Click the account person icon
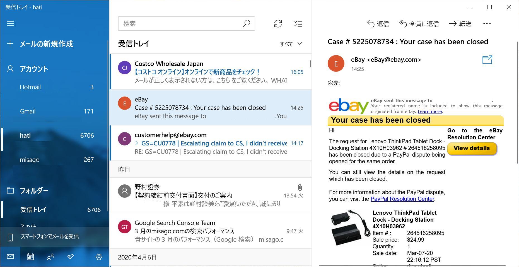Screen dimensions: 519x267 tap(10, 69)
